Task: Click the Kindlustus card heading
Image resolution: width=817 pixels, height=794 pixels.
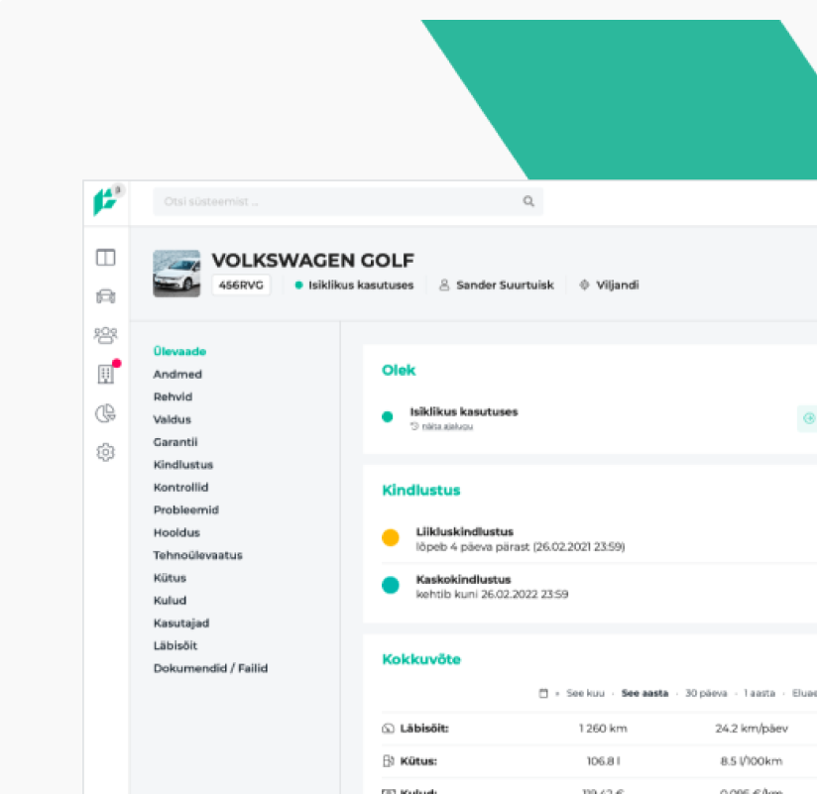Action: 421,491
